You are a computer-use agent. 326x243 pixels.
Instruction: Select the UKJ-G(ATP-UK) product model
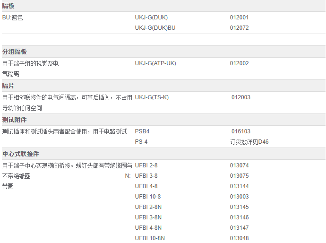tap(155, 63)
